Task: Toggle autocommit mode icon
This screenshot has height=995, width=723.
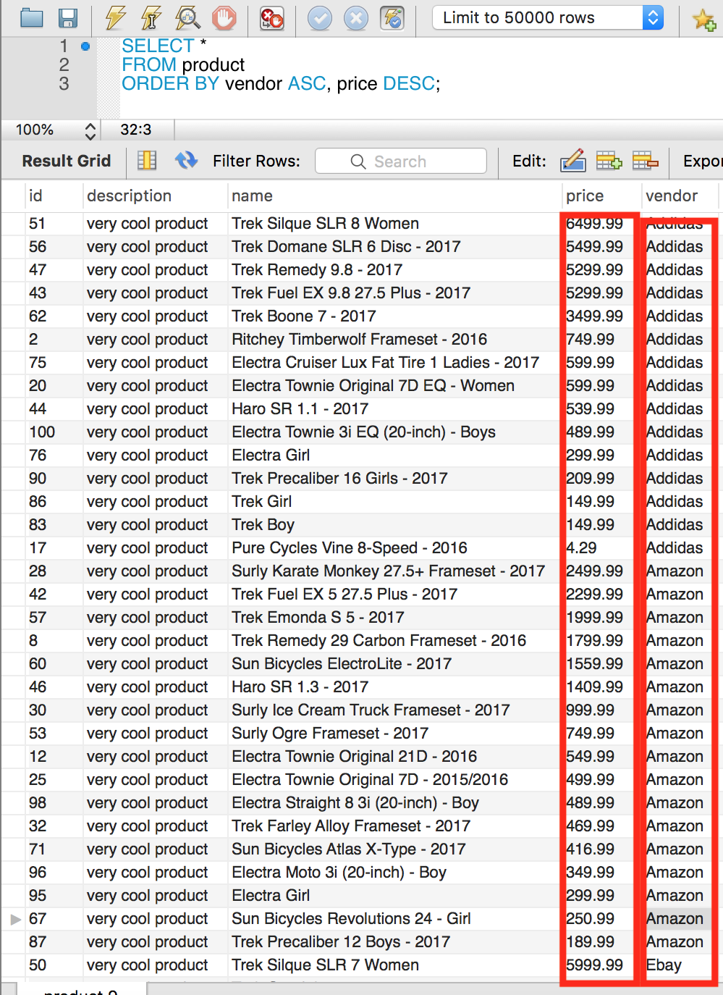Action: (392, 17)
